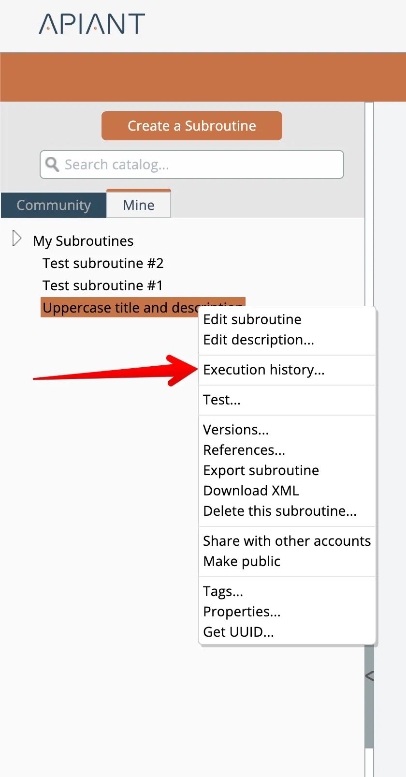Click Download XML in context menu
Screen dimensions: 406x777
coord(251,491)
